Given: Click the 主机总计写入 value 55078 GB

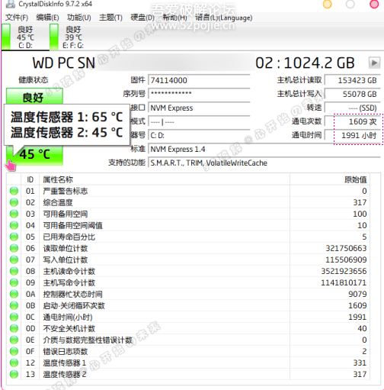Looking at the screenshot, I should tap(353, 94).
